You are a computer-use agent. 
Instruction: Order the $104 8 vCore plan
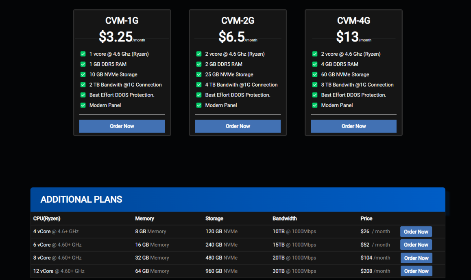pyautogui.click(x=416, y=258)
